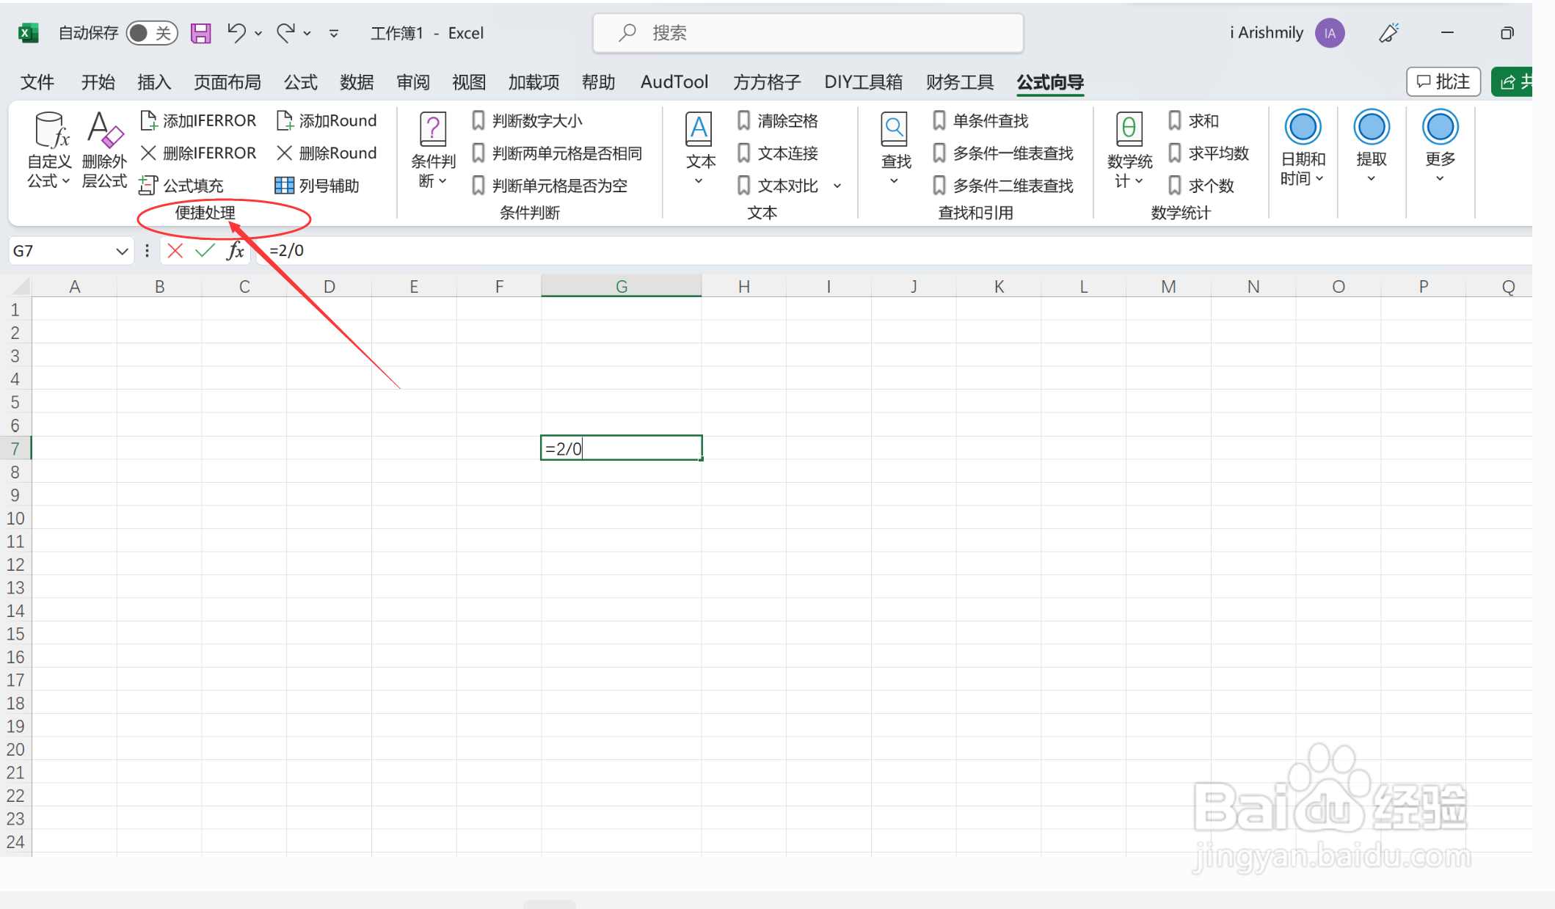Click 判断两单元格是否相同
1555x909 pixels.
pos(556,153)
